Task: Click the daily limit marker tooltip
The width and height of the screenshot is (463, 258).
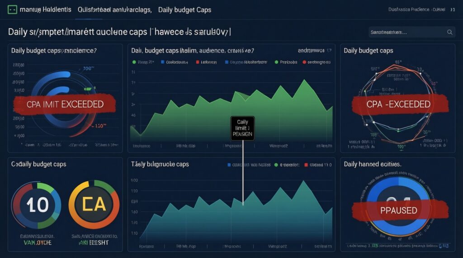Action: (242, 128)
